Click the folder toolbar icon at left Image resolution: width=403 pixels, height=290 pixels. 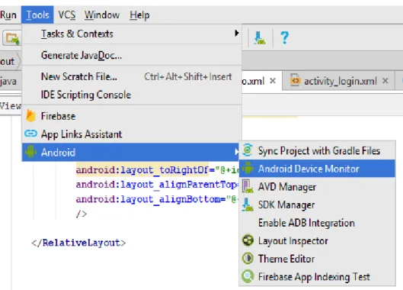12,38
